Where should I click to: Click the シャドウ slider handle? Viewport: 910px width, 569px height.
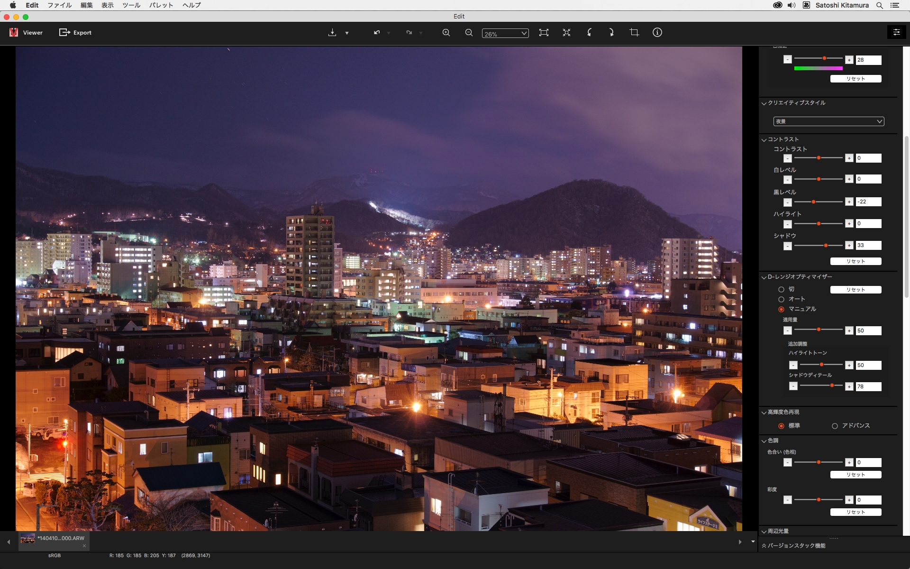(x=826, y=246)
